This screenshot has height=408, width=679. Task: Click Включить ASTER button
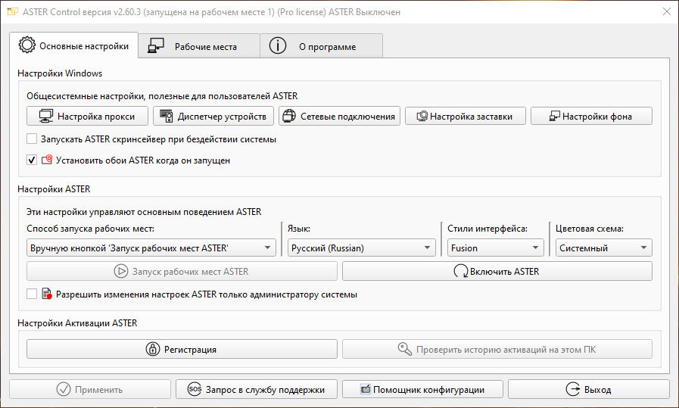click(x=497, y=271)
